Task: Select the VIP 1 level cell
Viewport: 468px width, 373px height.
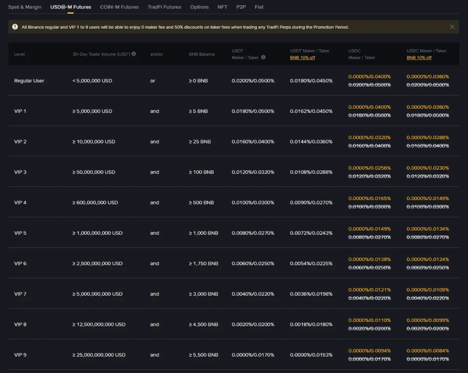Action: pyautogui.click(x=20, y=111)
